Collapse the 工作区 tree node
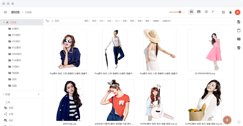The width and height of the screenshot is (243, 126). 4,22
